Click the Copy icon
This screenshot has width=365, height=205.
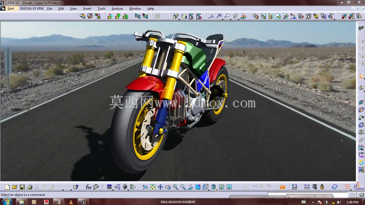pos(45,187)
